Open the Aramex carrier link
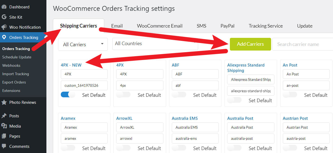 pyautogui.click(x=68, y=118)
